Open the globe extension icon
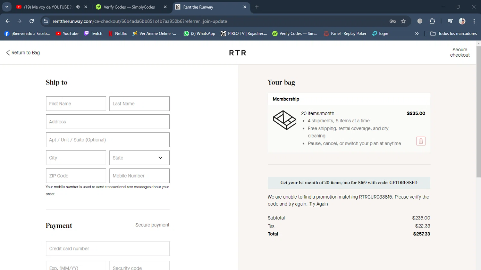 coord(420,21)
